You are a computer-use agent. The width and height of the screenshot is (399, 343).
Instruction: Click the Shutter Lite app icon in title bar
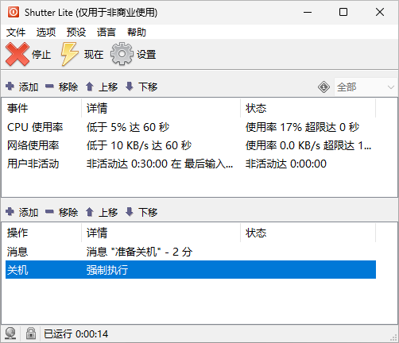pyautogui.click(x=14, y=12)
